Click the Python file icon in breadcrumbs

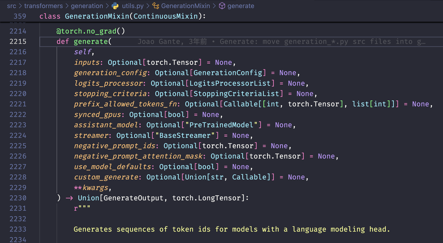[115, 6]
